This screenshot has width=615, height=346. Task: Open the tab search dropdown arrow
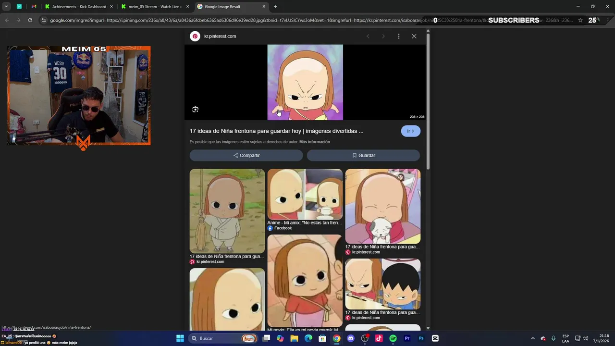pyautogui.click(x=6, y=7)
